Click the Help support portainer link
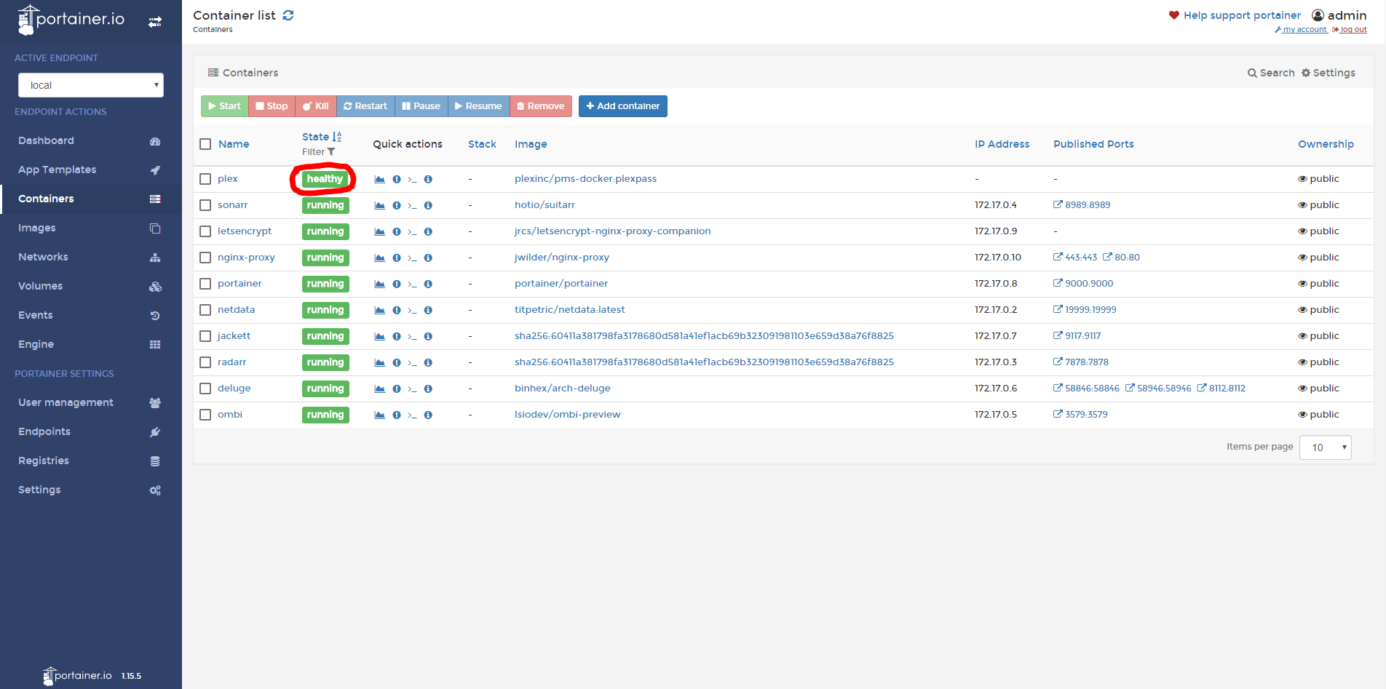 (x=1235, y=15)
